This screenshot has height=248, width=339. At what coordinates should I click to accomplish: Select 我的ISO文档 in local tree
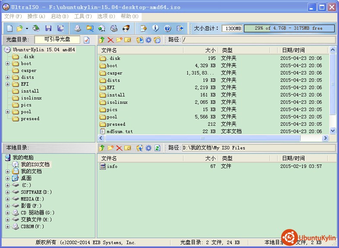coord(32,164)
